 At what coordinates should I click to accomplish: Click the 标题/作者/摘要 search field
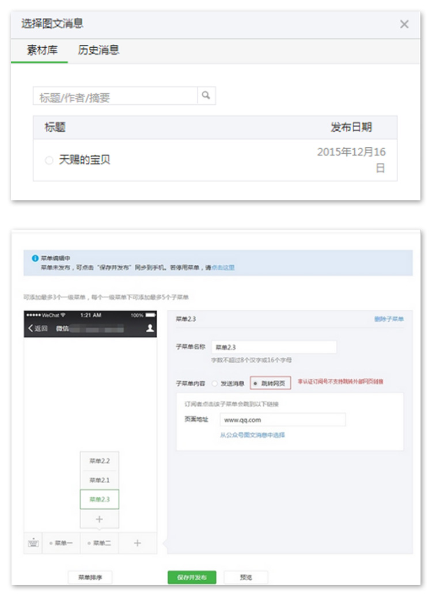tap(115, 97)
